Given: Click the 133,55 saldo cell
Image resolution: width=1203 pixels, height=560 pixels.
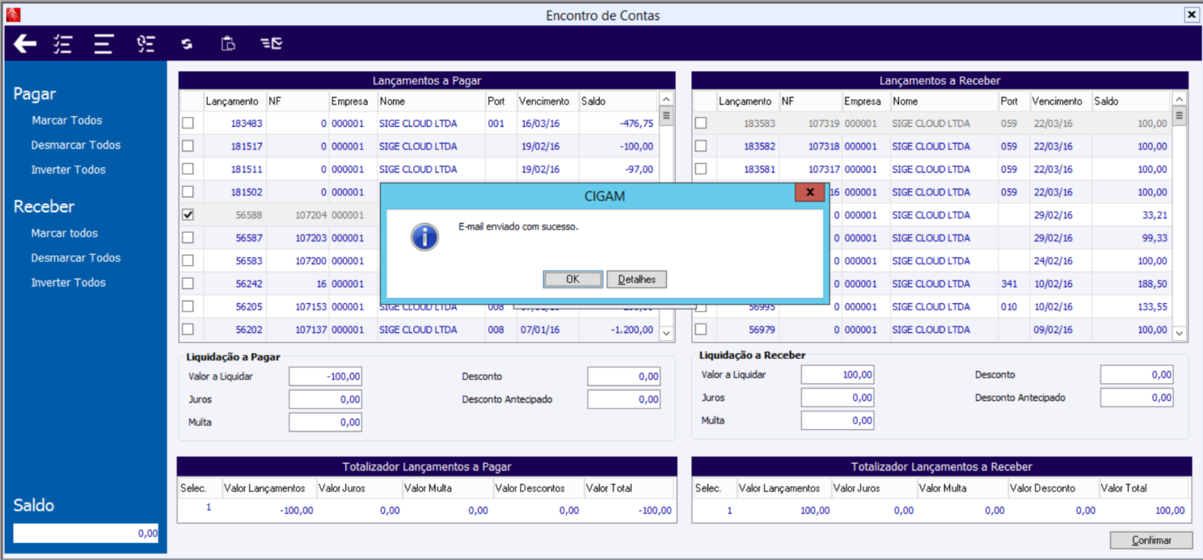Looking at the screenshot, I should tap(1130, 306).
